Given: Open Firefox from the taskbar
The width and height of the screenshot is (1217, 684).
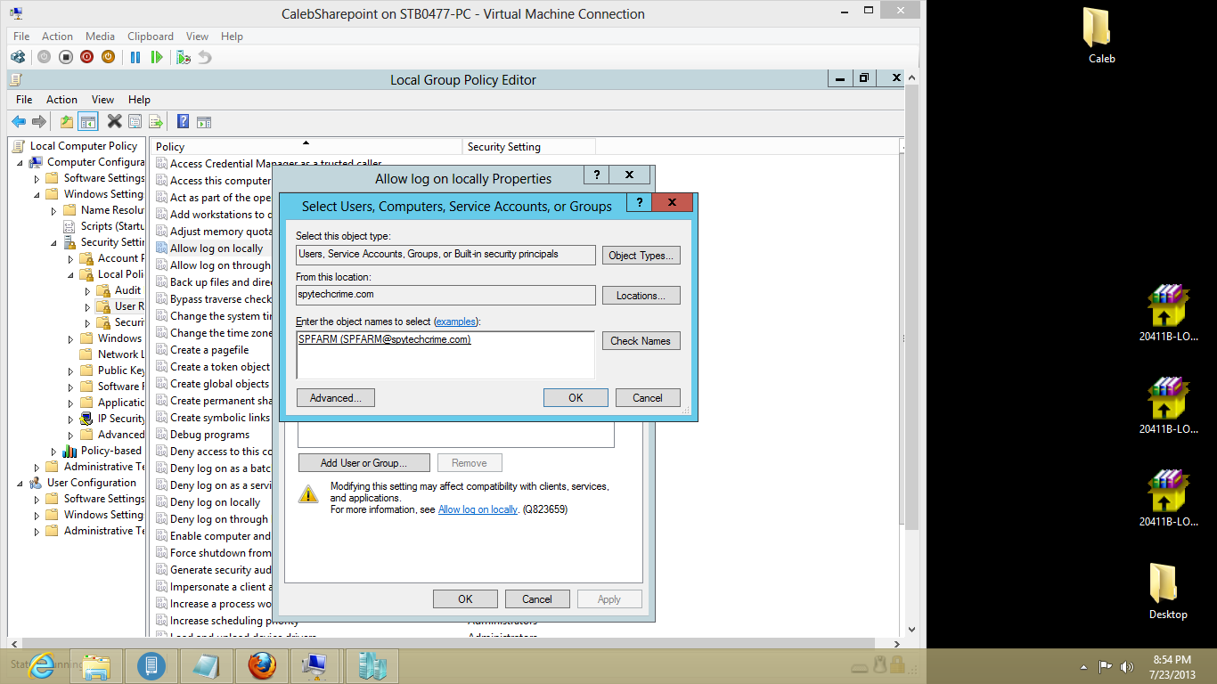Looking at the screenshot, I should click(x=262, y=665).
